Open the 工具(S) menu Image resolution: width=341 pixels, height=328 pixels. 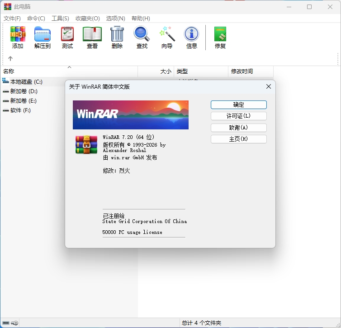(x=60, y=19)
